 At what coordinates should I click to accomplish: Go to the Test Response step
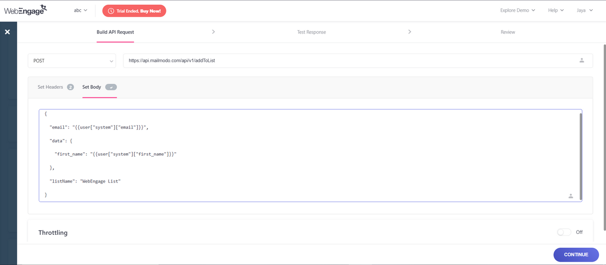(x=311, y=32)
